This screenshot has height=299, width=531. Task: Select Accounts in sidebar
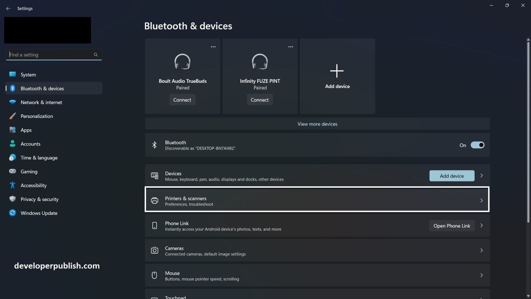[54, 144]
